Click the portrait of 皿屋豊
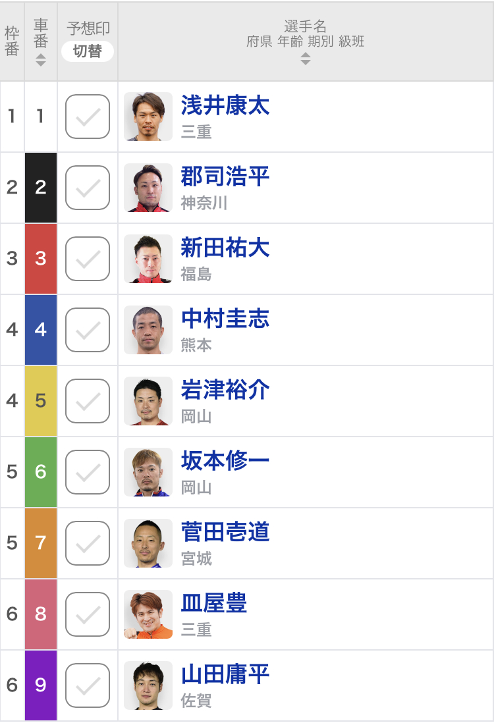The image size is (494, 723). 148,614
